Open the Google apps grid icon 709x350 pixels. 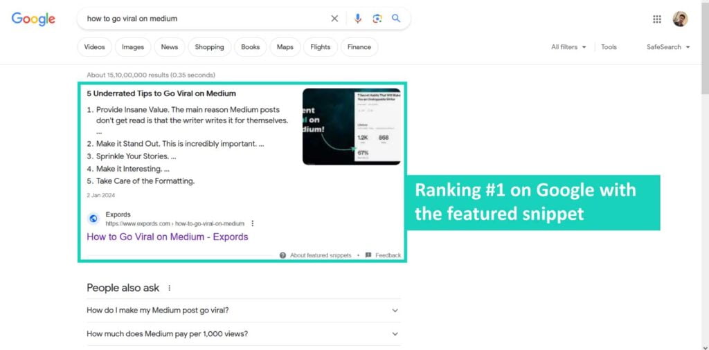657,19
